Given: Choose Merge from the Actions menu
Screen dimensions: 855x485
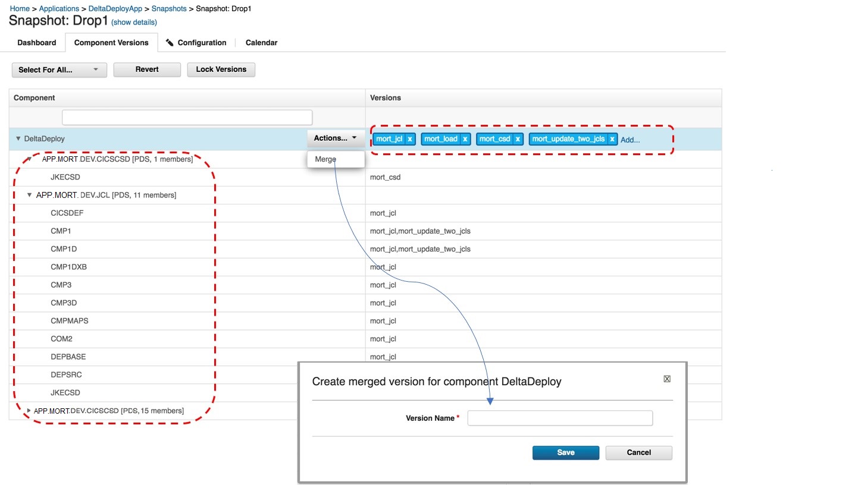Looking at the screenshot, I should pyautogui.click(x=325, y=159).
